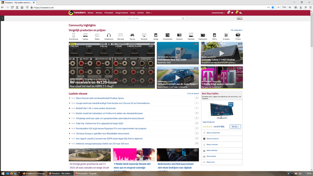
Task: Open the messages speech bubble icon
Action: [x=232, y=13]
